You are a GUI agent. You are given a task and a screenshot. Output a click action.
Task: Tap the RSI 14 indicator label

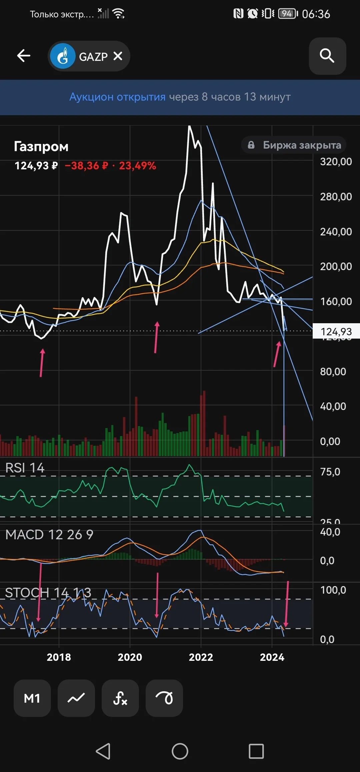[x=25, y=468]
